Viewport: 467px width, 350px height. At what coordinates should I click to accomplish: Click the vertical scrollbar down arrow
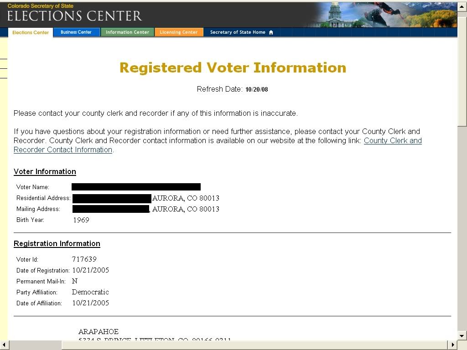pos(462,336)
